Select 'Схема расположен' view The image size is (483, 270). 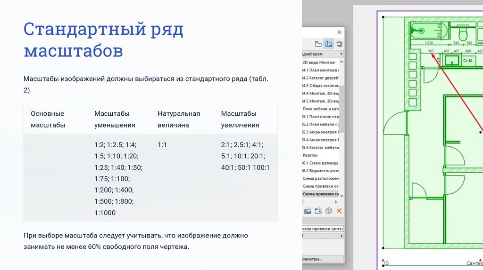coord(320,178)
